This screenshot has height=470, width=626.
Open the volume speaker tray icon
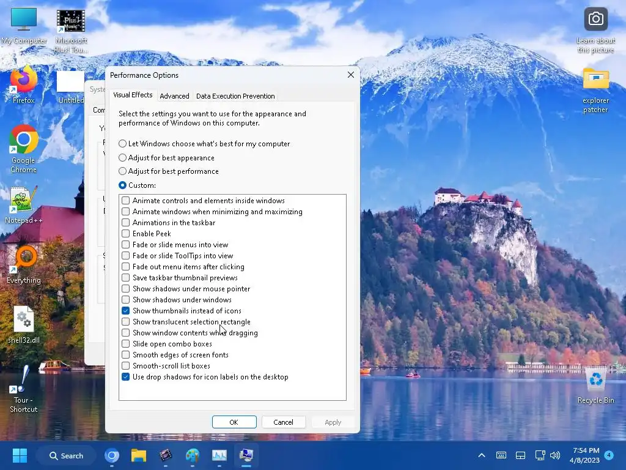click(554, 455)
